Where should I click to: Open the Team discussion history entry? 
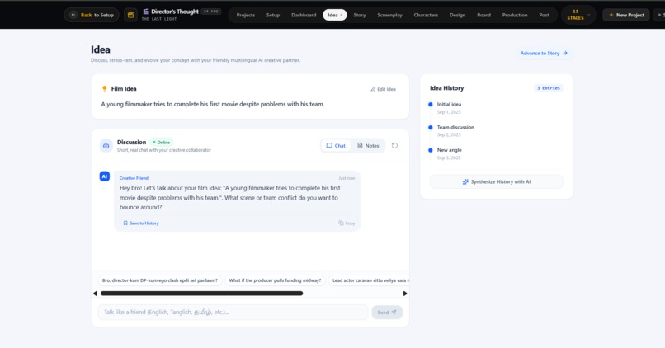455,127
